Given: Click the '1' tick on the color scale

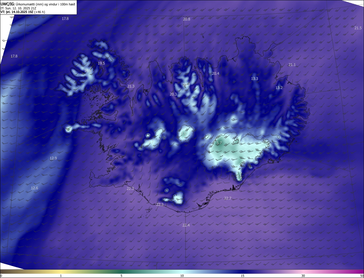Looking at the screenshot, I should [61, 276].
